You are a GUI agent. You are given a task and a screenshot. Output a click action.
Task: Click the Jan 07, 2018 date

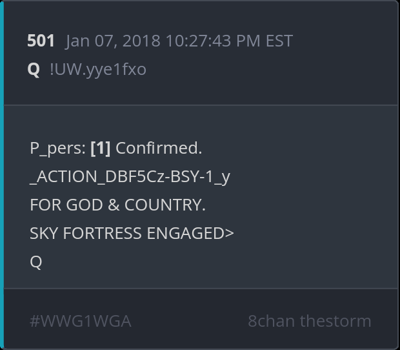coord(114,41)
